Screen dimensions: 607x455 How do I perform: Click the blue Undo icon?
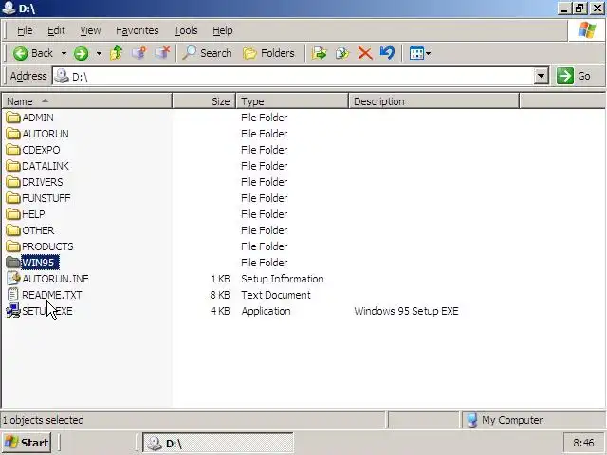387,53
